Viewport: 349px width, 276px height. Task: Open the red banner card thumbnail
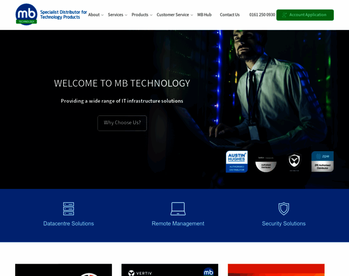click(276, 270)
